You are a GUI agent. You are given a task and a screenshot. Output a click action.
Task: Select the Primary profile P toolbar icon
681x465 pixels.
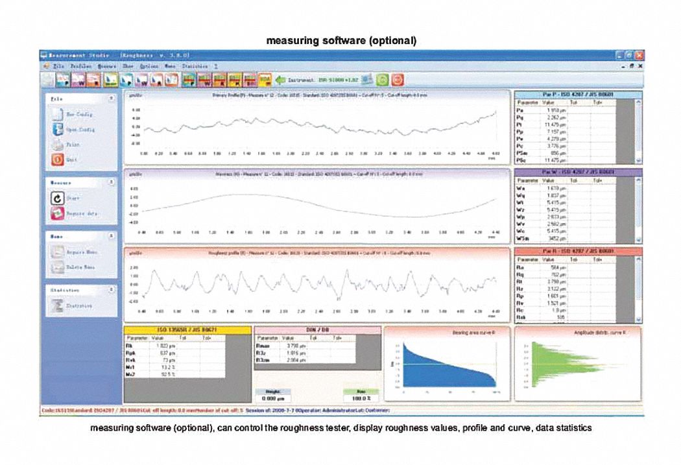63,79
